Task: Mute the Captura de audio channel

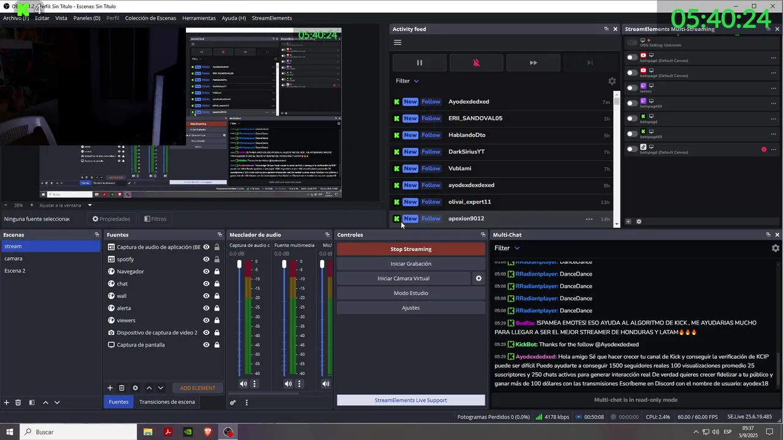Action: [243, 384]
